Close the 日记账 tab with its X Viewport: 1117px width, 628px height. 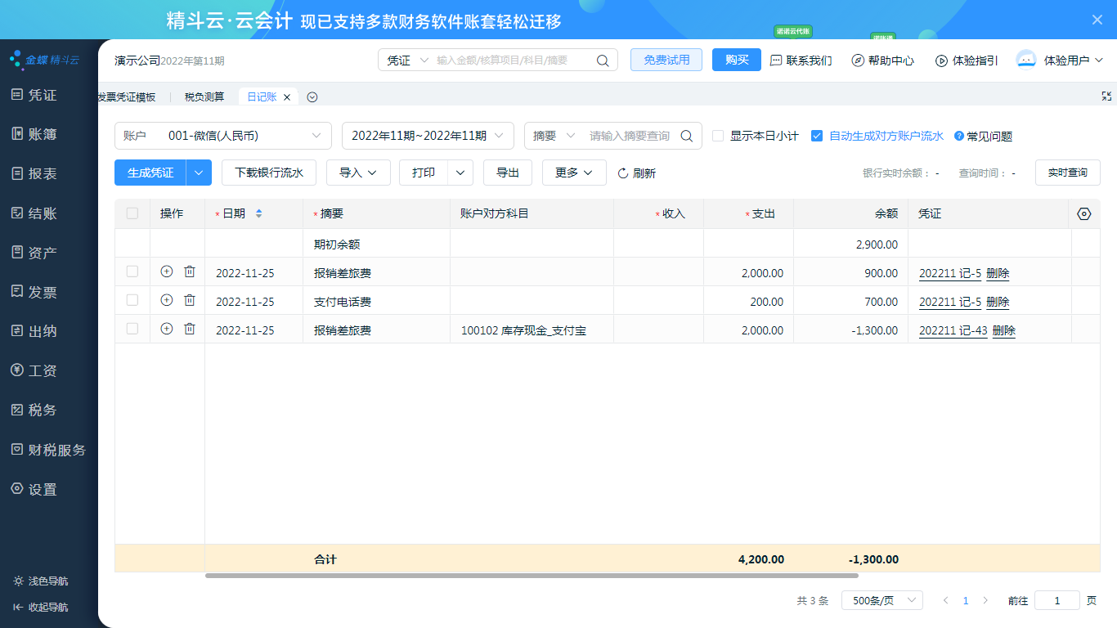tap(287, 97)
